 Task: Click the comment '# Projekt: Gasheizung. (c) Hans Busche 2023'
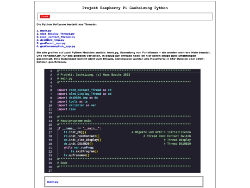click(x=94, y=75)
